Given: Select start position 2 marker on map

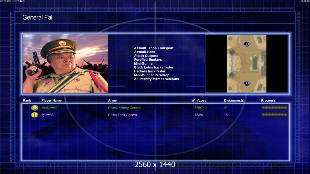Looking at the screenshot, I should [x=246, y=44].
